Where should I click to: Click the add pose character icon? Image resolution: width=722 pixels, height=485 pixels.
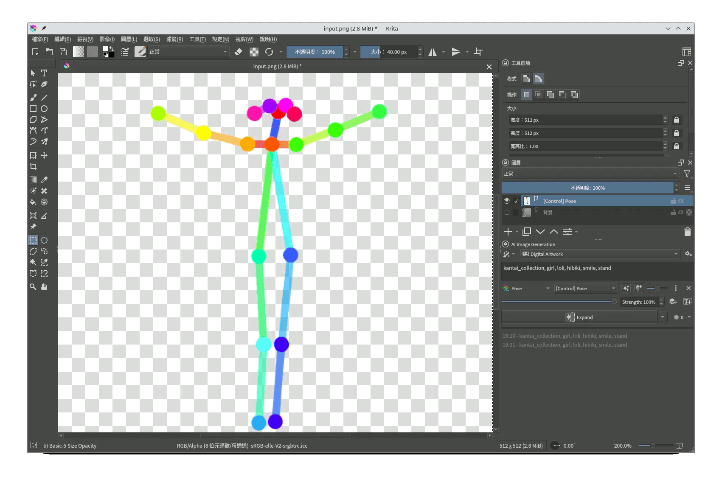[639, 288]
